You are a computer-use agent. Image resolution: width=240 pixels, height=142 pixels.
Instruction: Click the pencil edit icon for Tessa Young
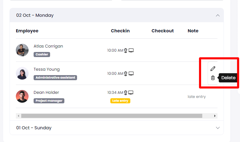click(213, 68)
